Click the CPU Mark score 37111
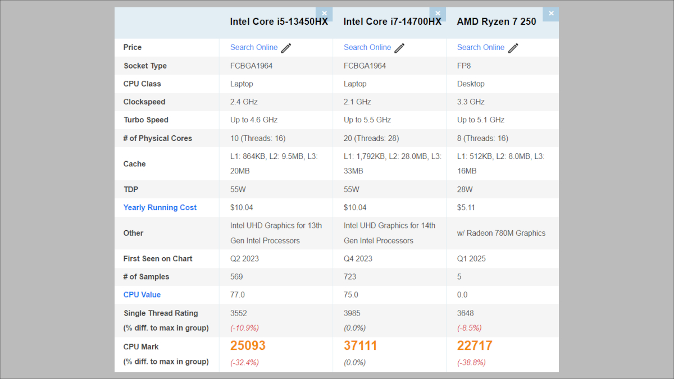Viewport: 674px width, 379px height. coord(361,346)
